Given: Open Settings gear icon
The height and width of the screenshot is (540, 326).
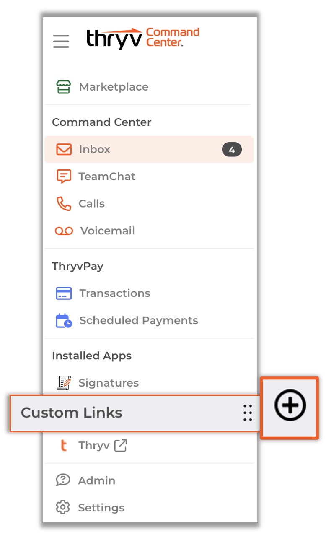Looking at the screenshot, I should [x=63, y=508].
